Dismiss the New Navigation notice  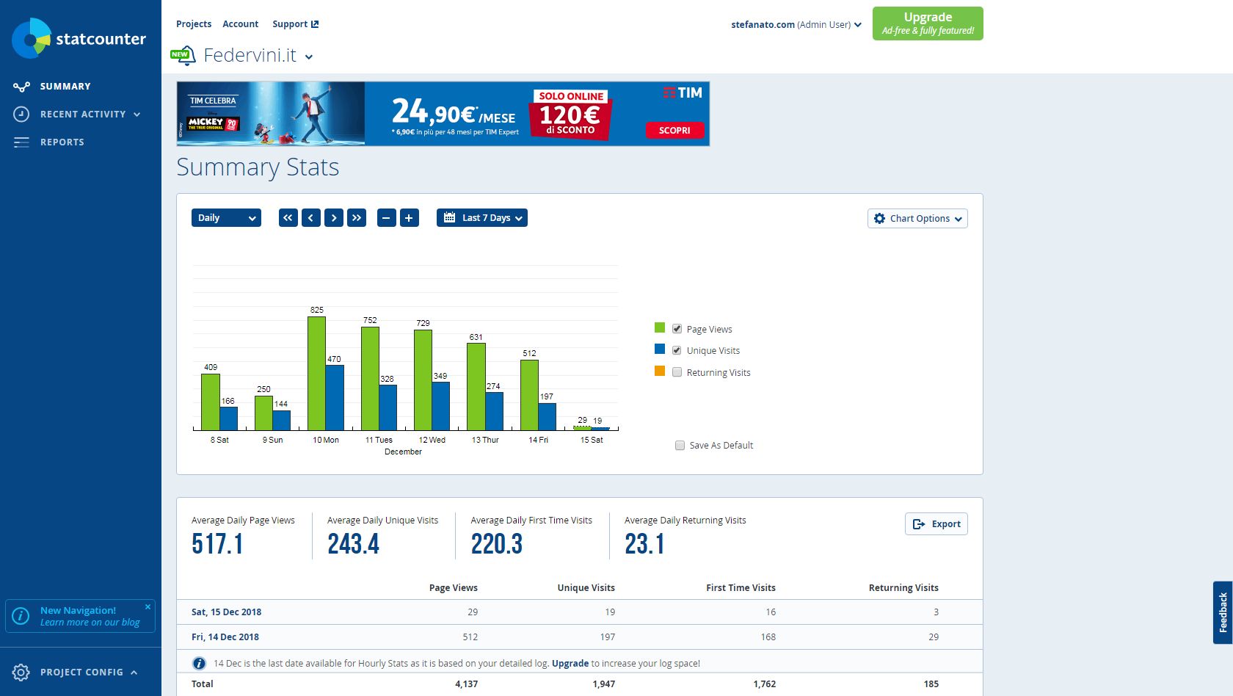[148, 607]
